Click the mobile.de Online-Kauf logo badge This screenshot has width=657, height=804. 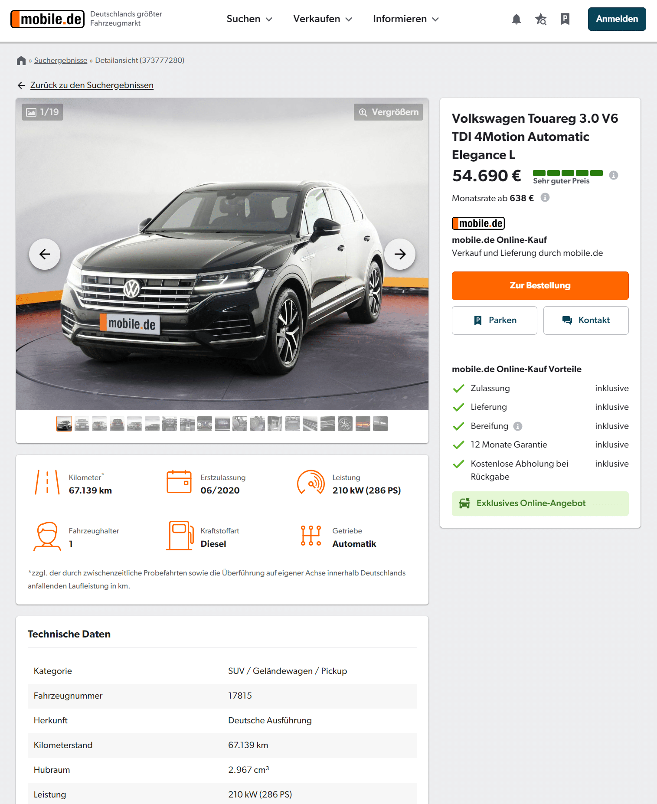pyautogui.click(x=478, y=223)
